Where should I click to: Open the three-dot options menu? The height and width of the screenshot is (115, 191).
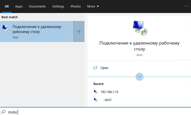point(186,6)
